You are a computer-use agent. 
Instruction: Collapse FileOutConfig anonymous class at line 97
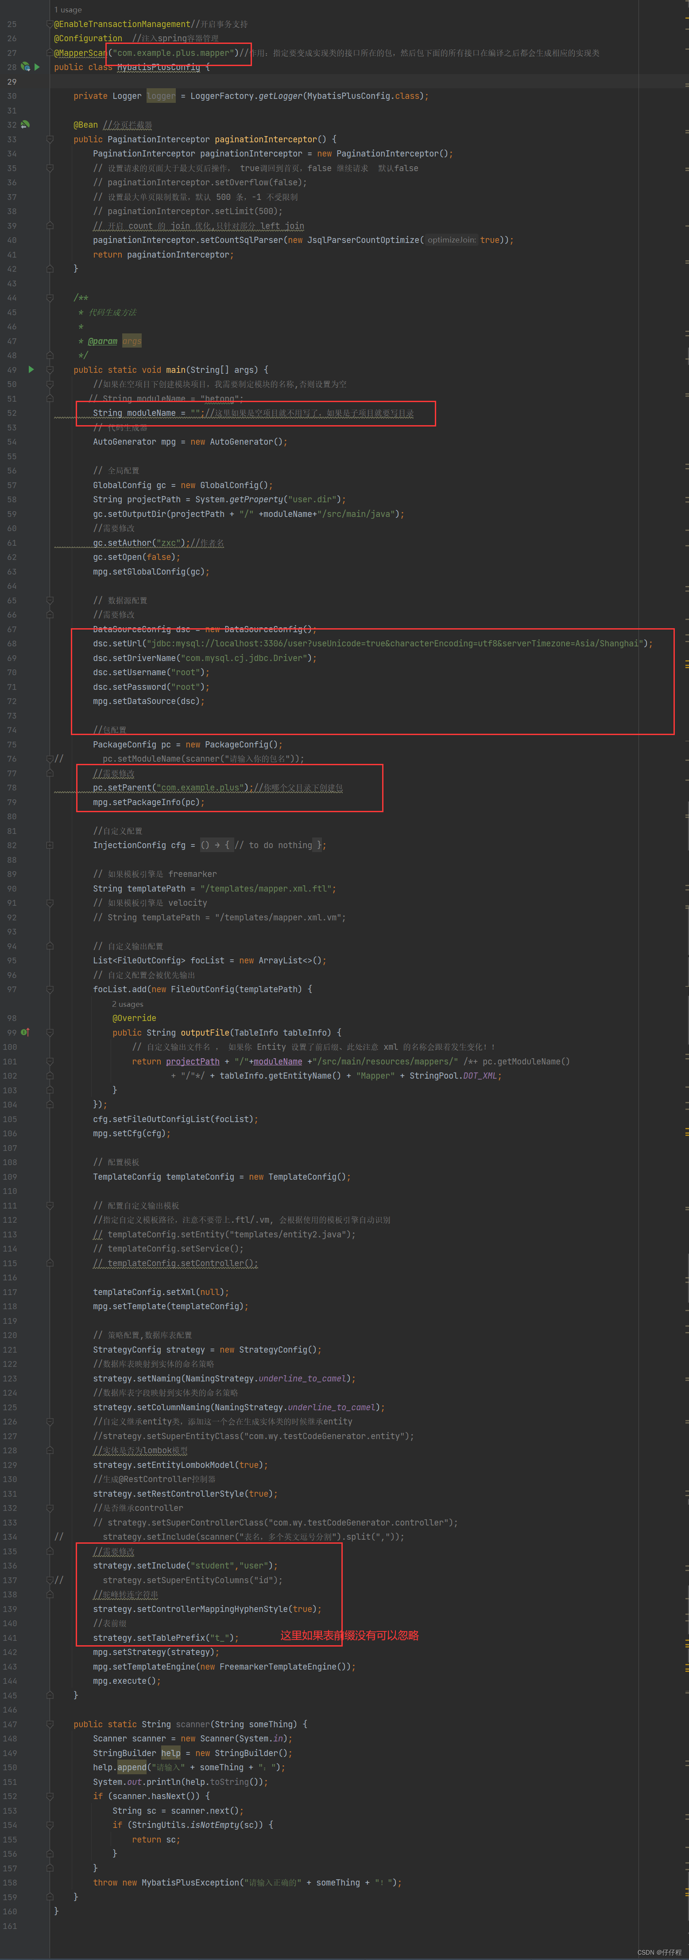pos(50,989)
